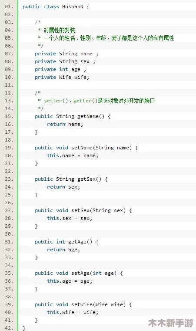Click line number 07. in the gutter
196x331 pixels.
tap(9, 54)
